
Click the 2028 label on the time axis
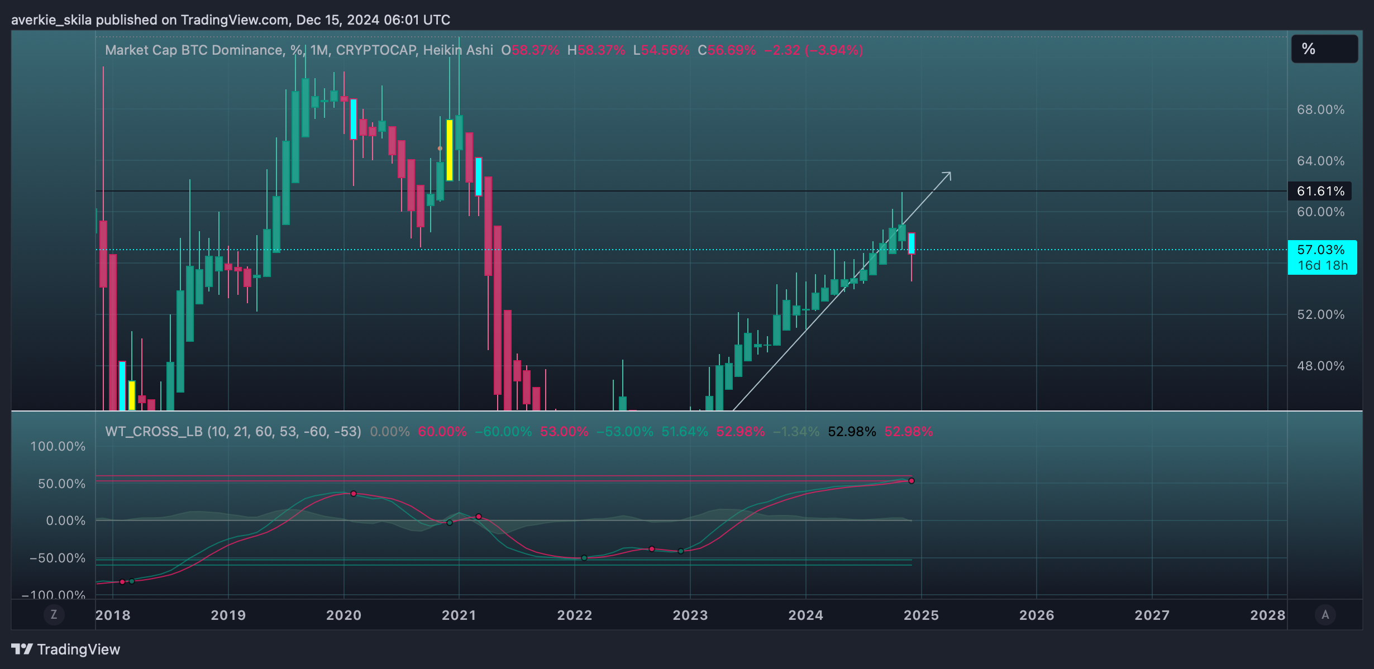(x=1267, y=615)
